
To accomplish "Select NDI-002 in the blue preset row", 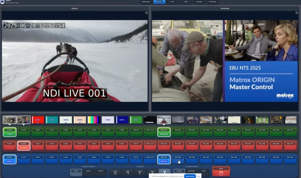I will click(178, 159).
